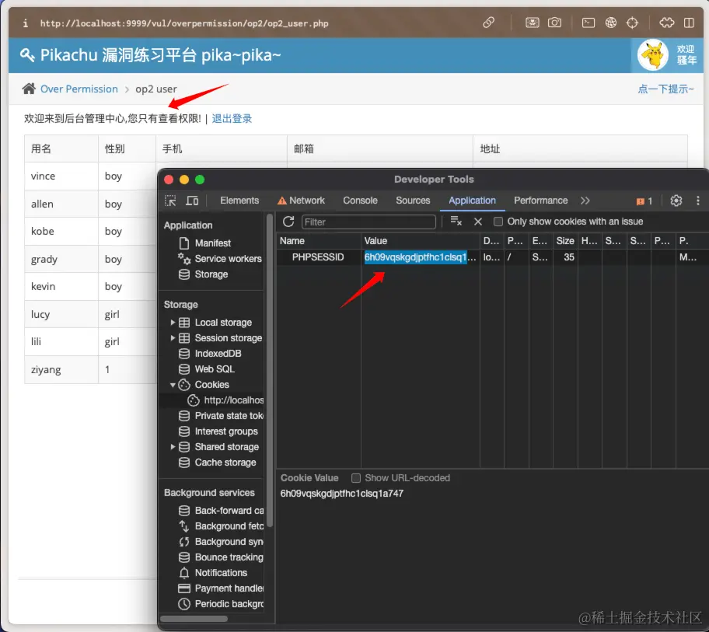Viewport: 709px width, 632px height.
Task: Select the Application tab
Action: coord(472,201)
